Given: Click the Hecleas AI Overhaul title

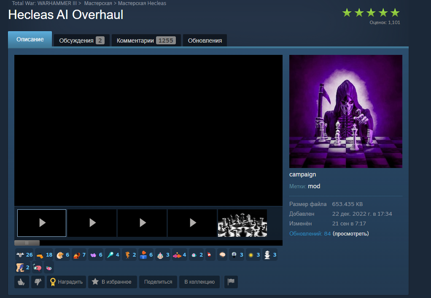Looking at the screenshot, I should [66, 15].
